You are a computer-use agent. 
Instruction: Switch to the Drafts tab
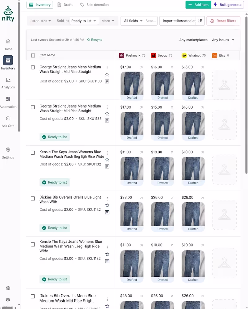tap(65, 5)
